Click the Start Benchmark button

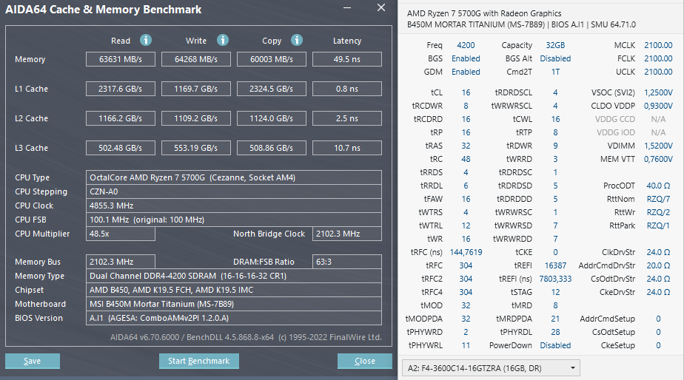point(199,361)
